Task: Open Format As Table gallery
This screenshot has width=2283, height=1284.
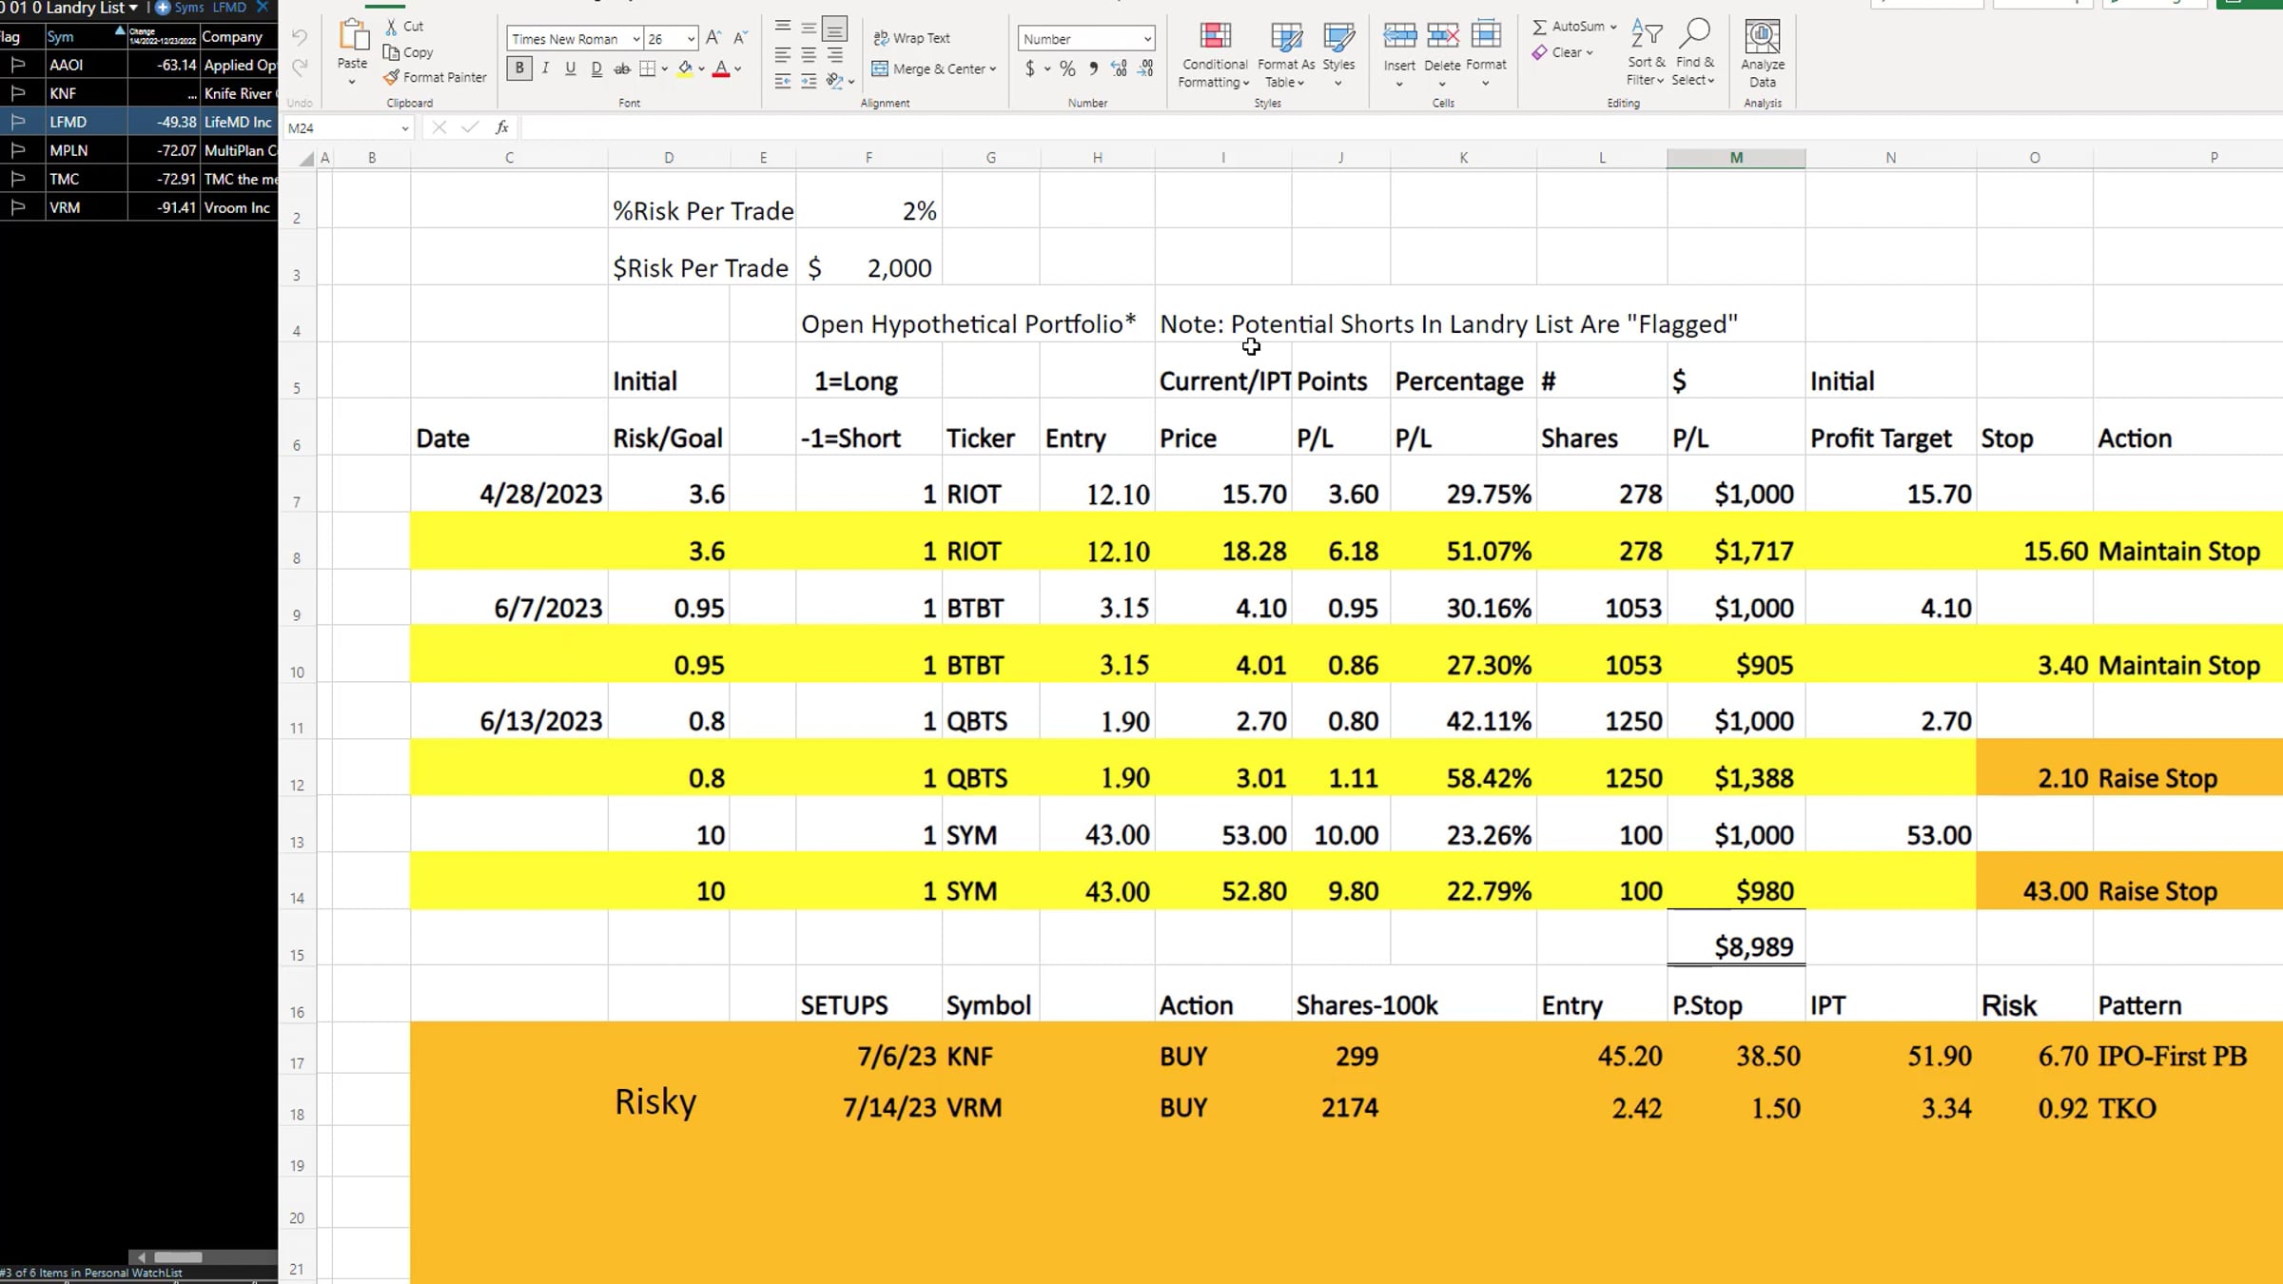Action: pyautogui.click(x=1286, y=55)
